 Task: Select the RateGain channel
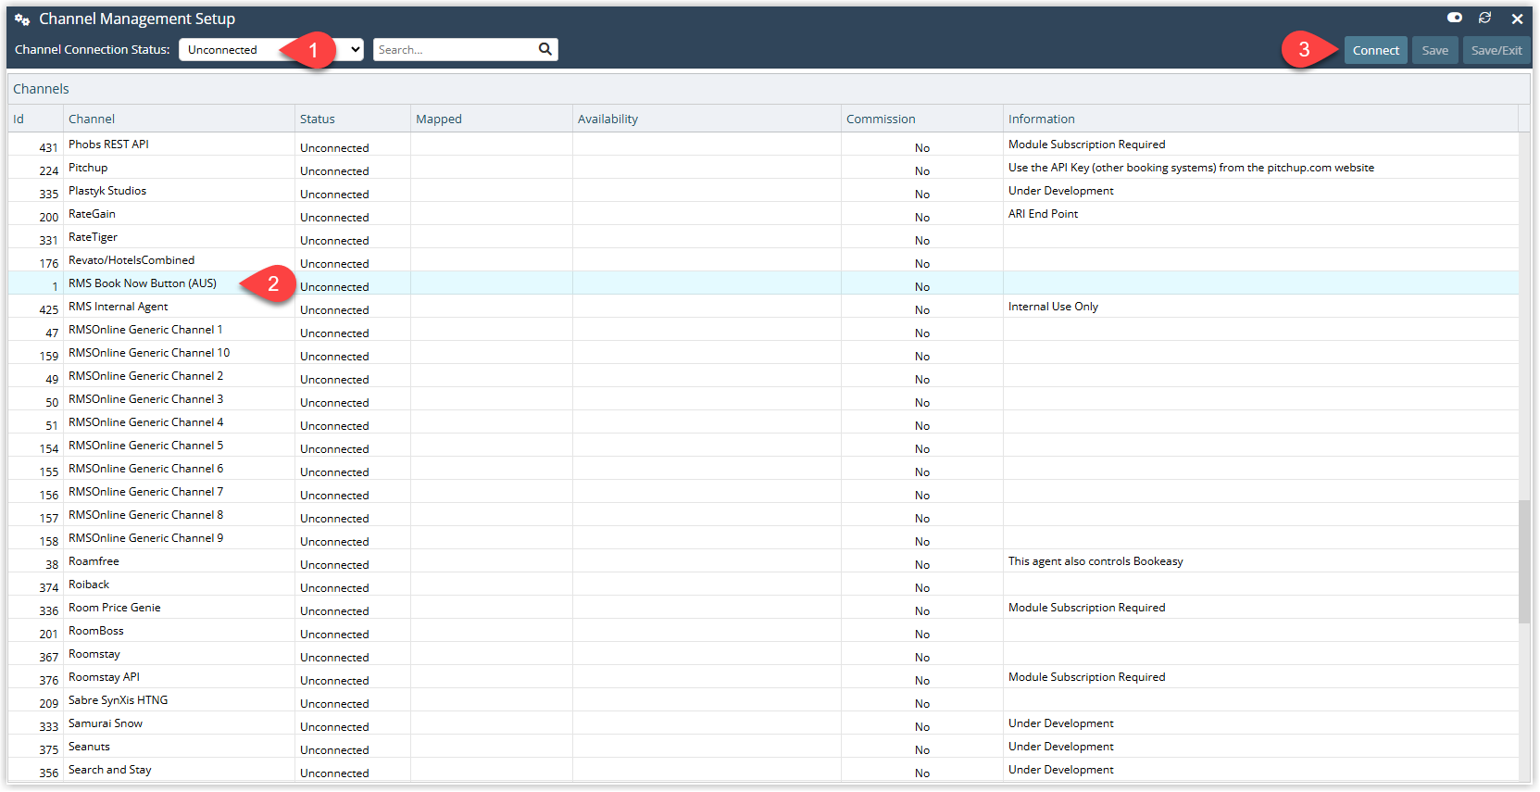[92, 214]
